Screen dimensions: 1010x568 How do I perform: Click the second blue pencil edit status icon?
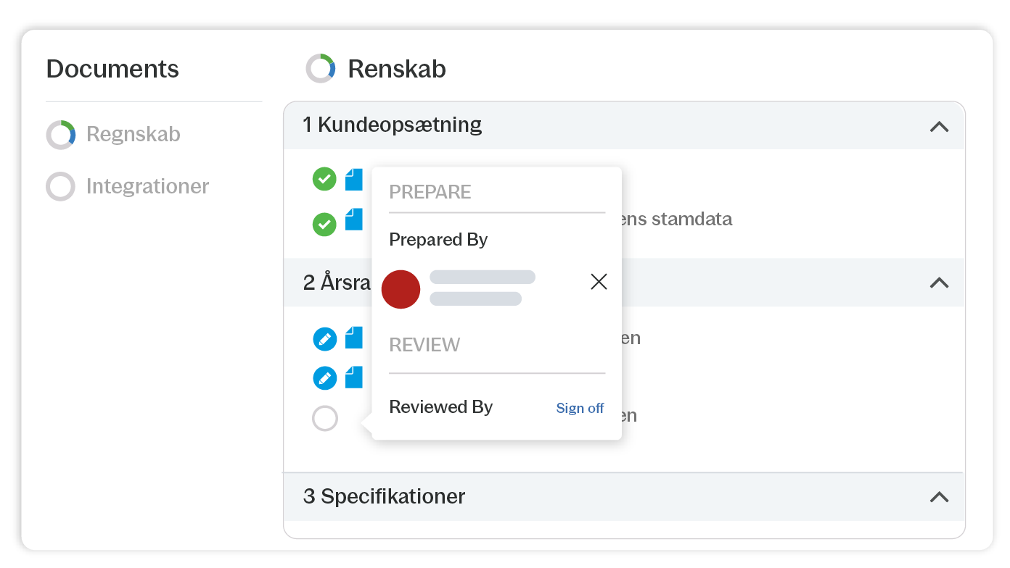coord(324,377)
